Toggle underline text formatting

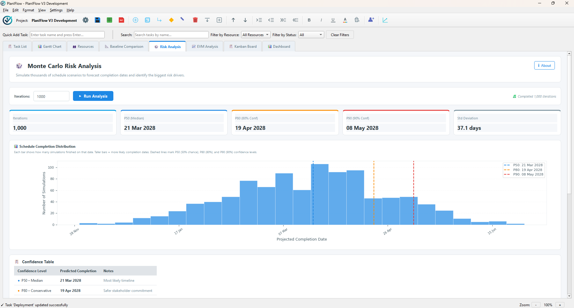coord(333,20)
